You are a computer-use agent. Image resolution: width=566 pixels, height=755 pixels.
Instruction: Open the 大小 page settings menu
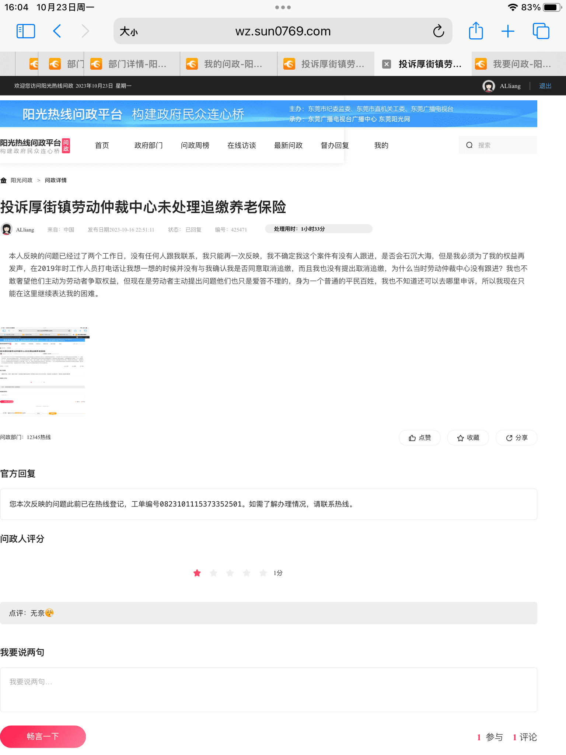click(x=129, y=32)
